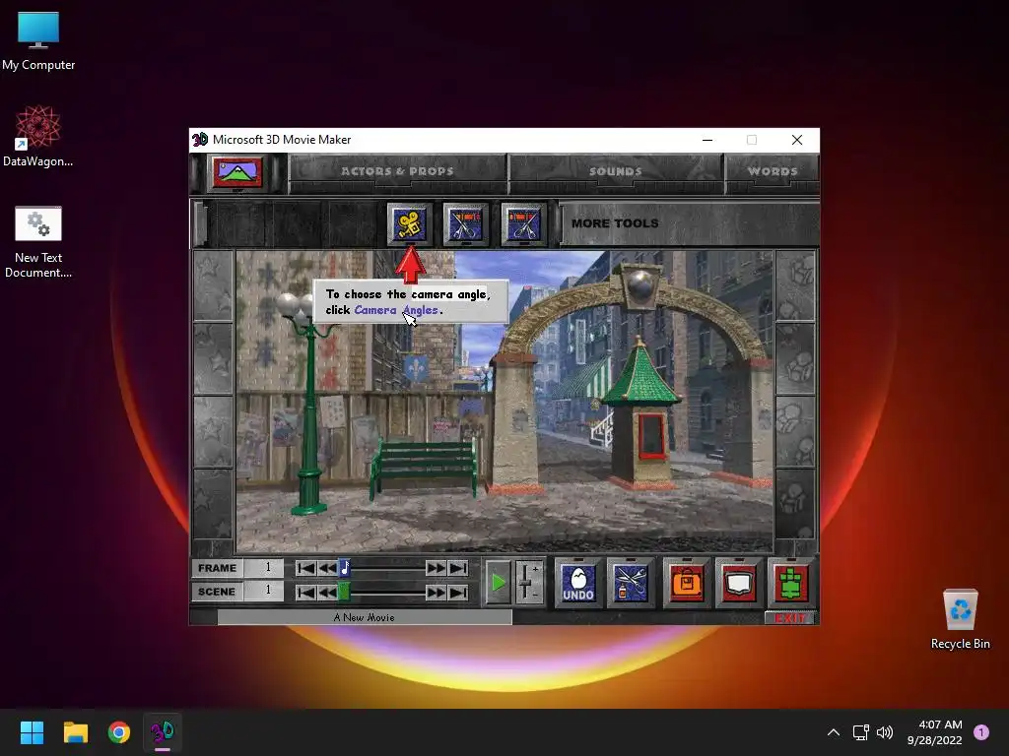
Task: Select New Text Document desktop file
Action: tap(38, 242)
